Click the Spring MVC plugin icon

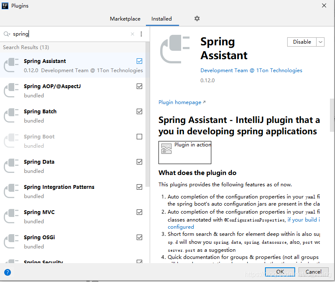[11, 217]
